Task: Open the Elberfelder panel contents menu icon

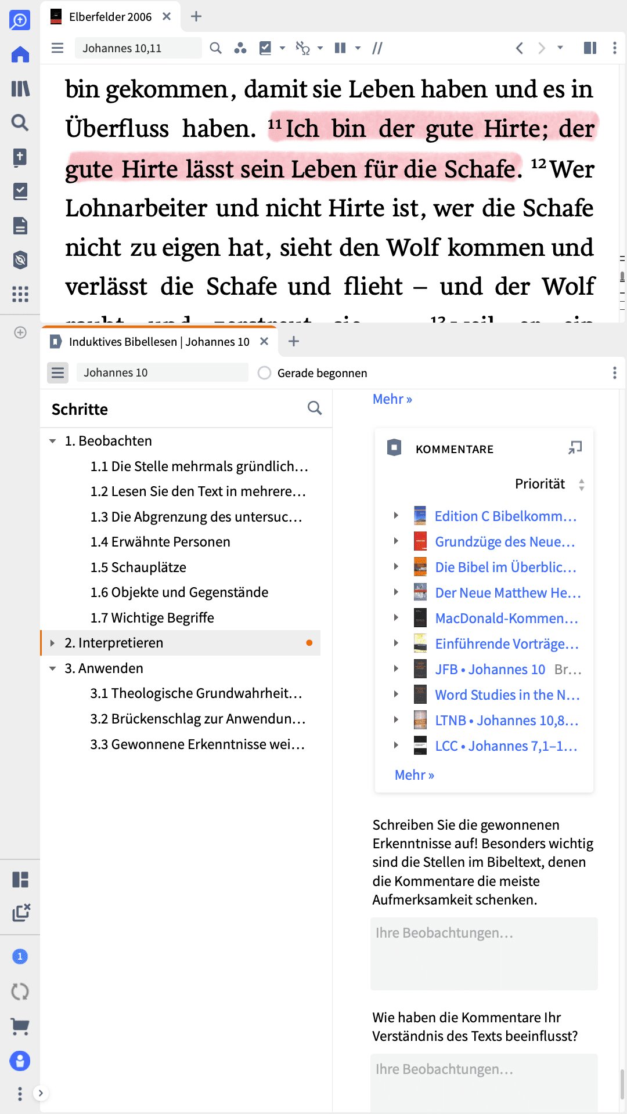Action: click(x=57, y=48)
